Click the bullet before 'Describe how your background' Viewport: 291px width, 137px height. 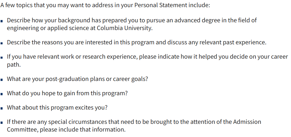pyautogui.click(x=2, y=21)
